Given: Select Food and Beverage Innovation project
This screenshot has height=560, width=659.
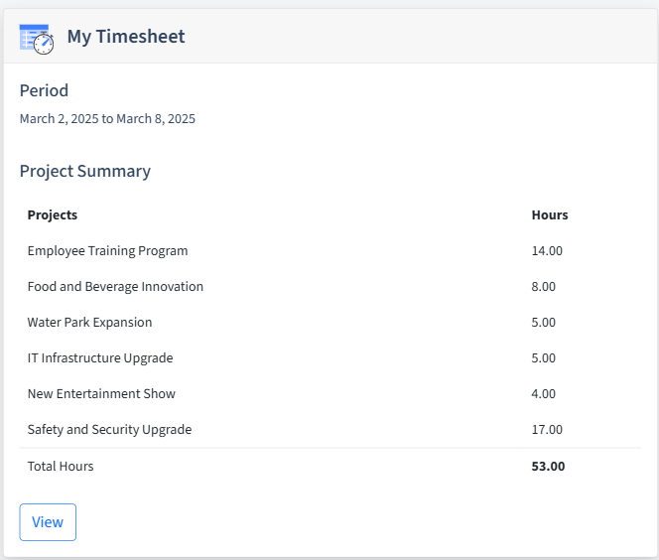Looking at the screenshot, I should pos(115,286).
